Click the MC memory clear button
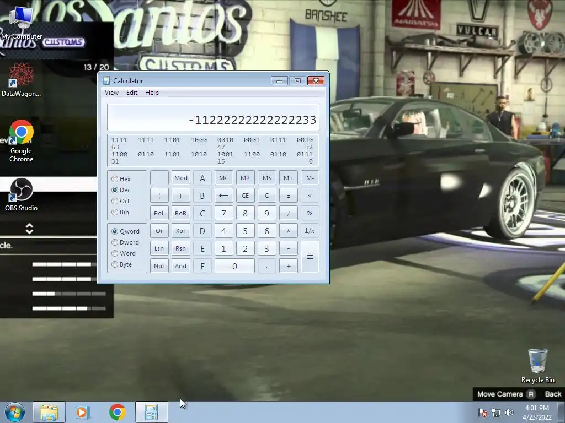The height and width of the screenshot is (423, 565). tap(224, 178)
